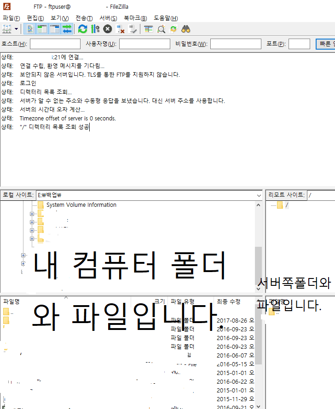Click the log line 연결 수립, 환영 메시지
The width and height of the screenshot is (335, 409).
coord(62,66)
